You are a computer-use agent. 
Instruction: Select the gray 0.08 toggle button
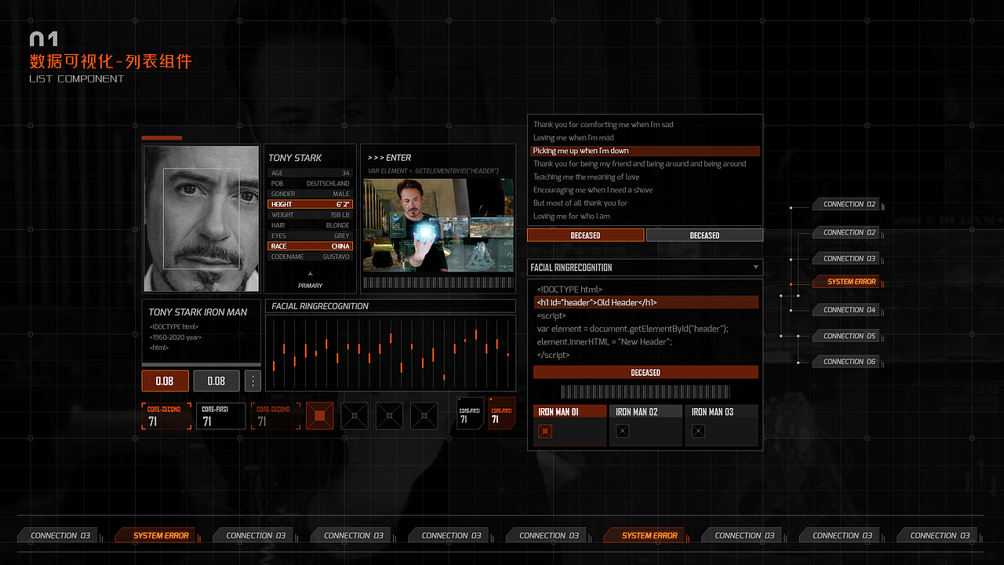[216, 381]
